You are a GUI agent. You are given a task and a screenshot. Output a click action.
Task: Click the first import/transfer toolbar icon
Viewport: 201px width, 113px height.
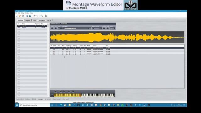click(x=27, y=16)
